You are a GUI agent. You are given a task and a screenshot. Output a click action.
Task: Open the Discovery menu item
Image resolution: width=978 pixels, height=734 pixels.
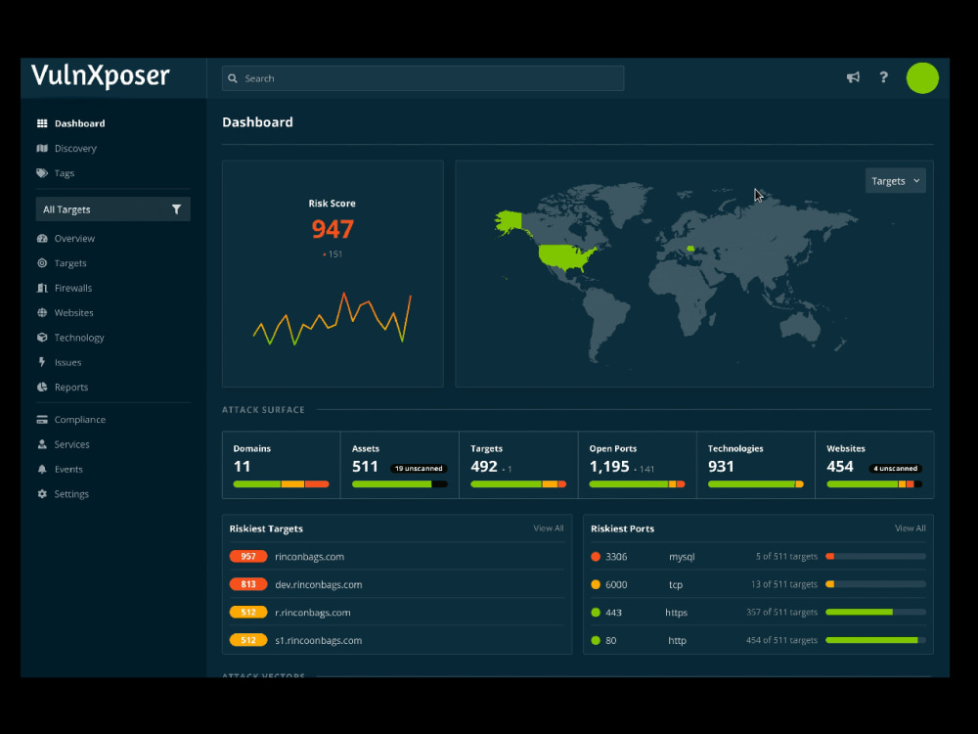click(75, 149)
